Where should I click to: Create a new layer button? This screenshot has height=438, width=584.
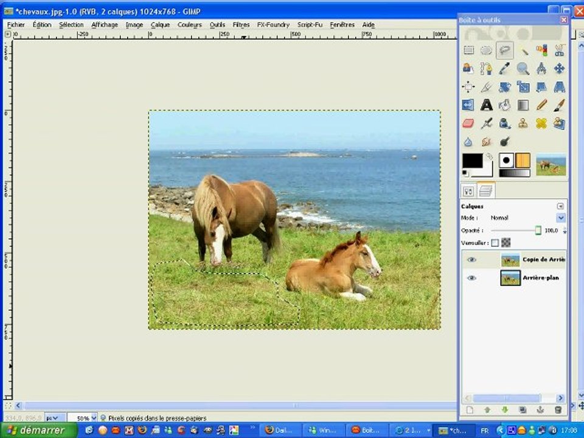tap(470, 409)
